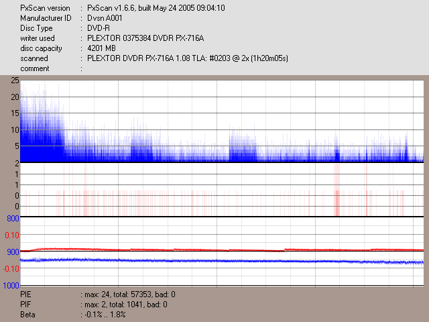Click the PIE max 24 total 57353 text
This screenshot has height=322, width=429.
pos(130,294)
